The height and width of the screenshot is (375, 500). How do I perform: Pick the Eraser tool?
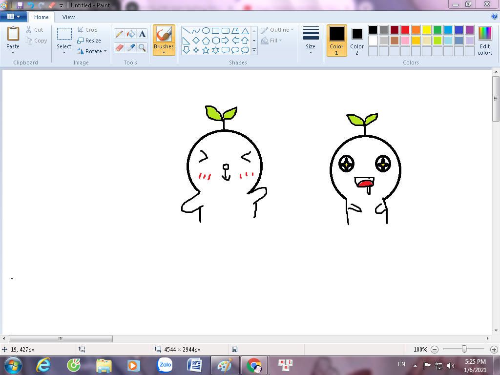click(x=119, y=48)
